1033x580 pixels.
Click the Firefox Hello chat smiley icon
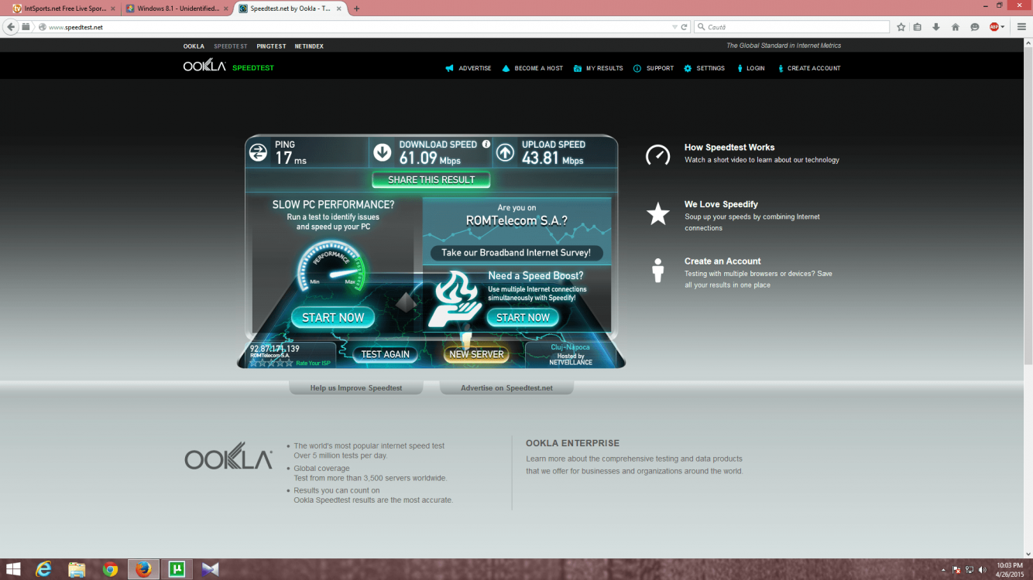(975, 27)
